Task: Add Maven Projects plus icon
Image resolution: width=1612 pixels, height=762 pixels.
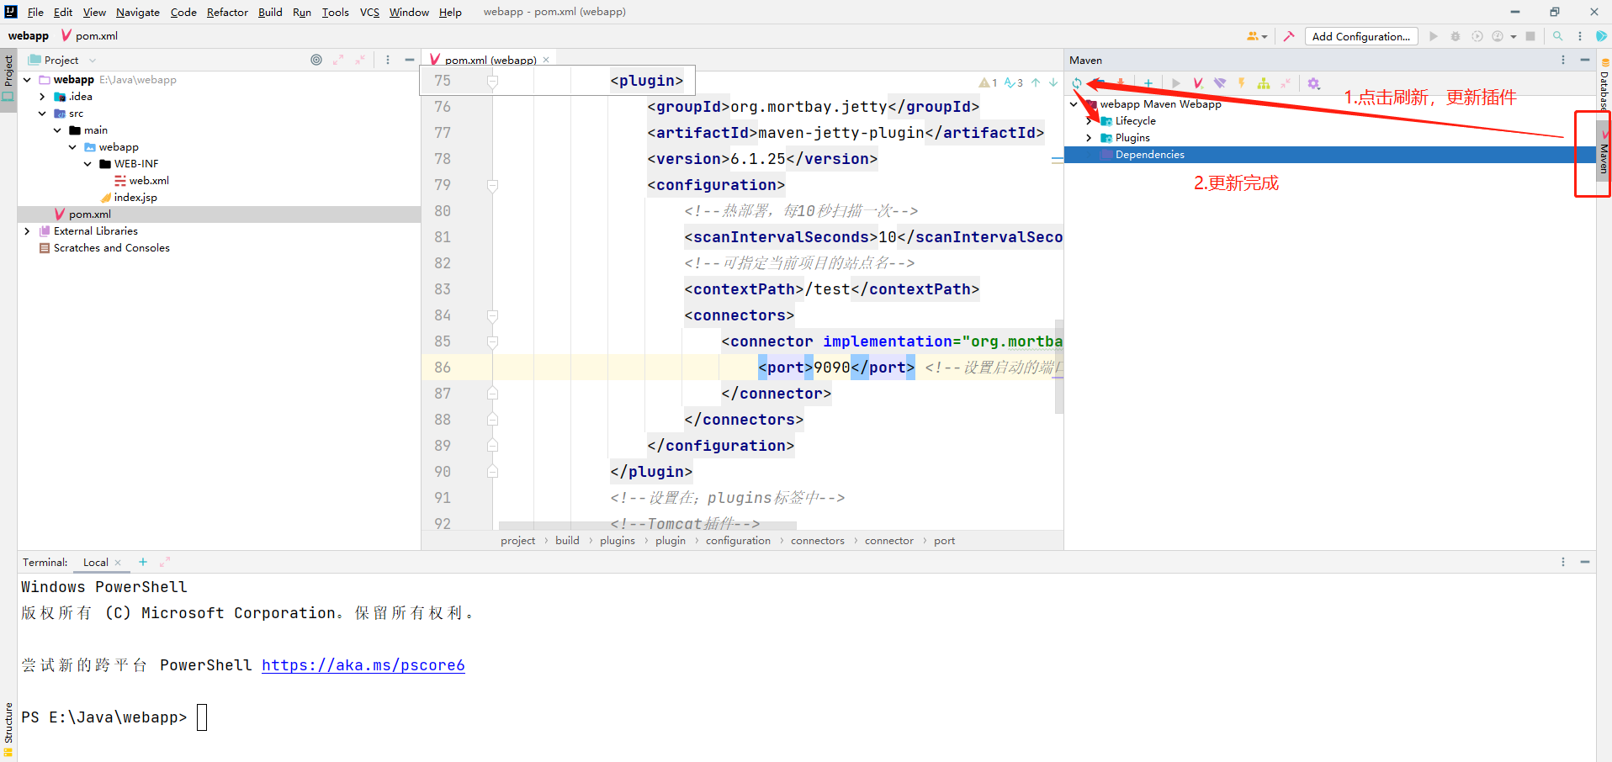Action: (x=1148, y=83)
